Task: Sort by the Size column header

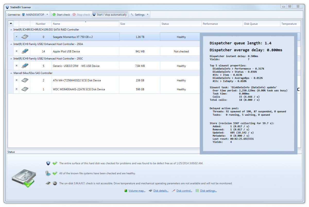Action: 140,24
